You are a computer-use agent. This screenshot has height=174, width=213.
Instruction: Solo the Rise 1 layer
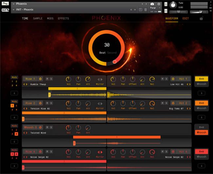point(51,79)
